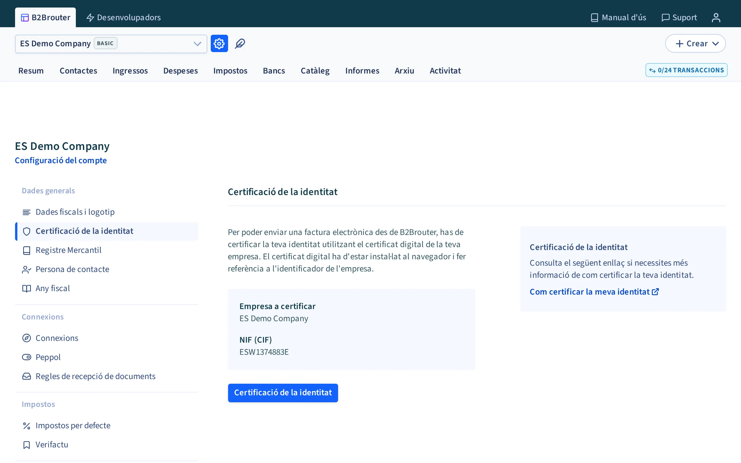Expand the ES Demo Company selector
Image resolution: width=741 pixels, height=463 pixels.
(x=111, y=44)
